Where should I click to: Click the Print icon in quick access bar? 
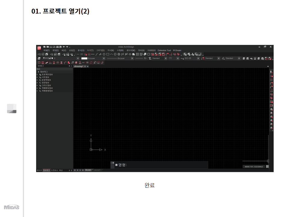57,47
